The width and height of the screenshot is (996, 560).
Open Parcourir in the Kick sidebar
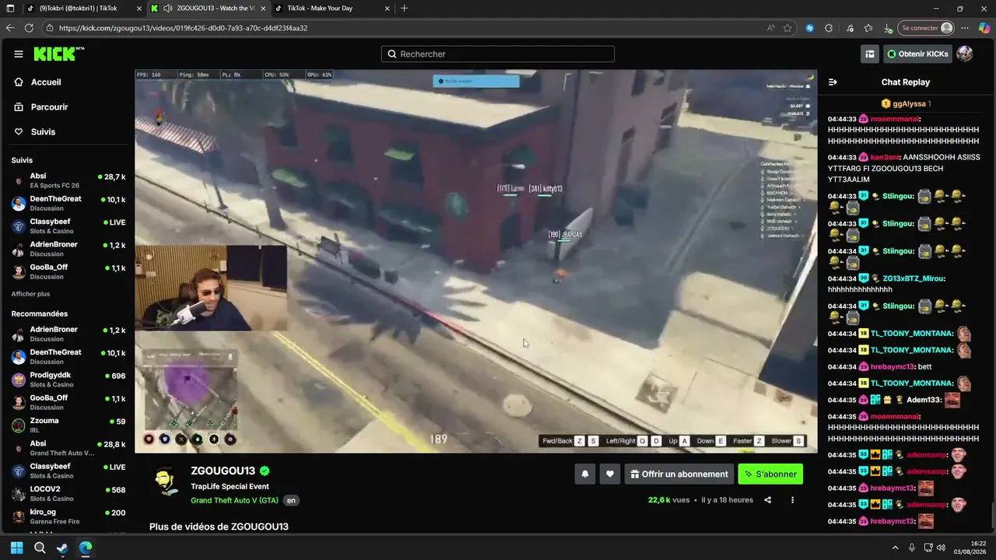[x=50, y=107]
